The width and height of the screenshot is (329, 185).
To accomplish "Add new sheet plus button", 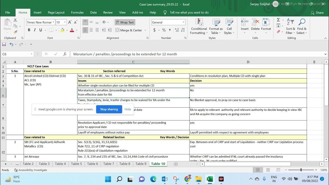I will tap(176, 164).
